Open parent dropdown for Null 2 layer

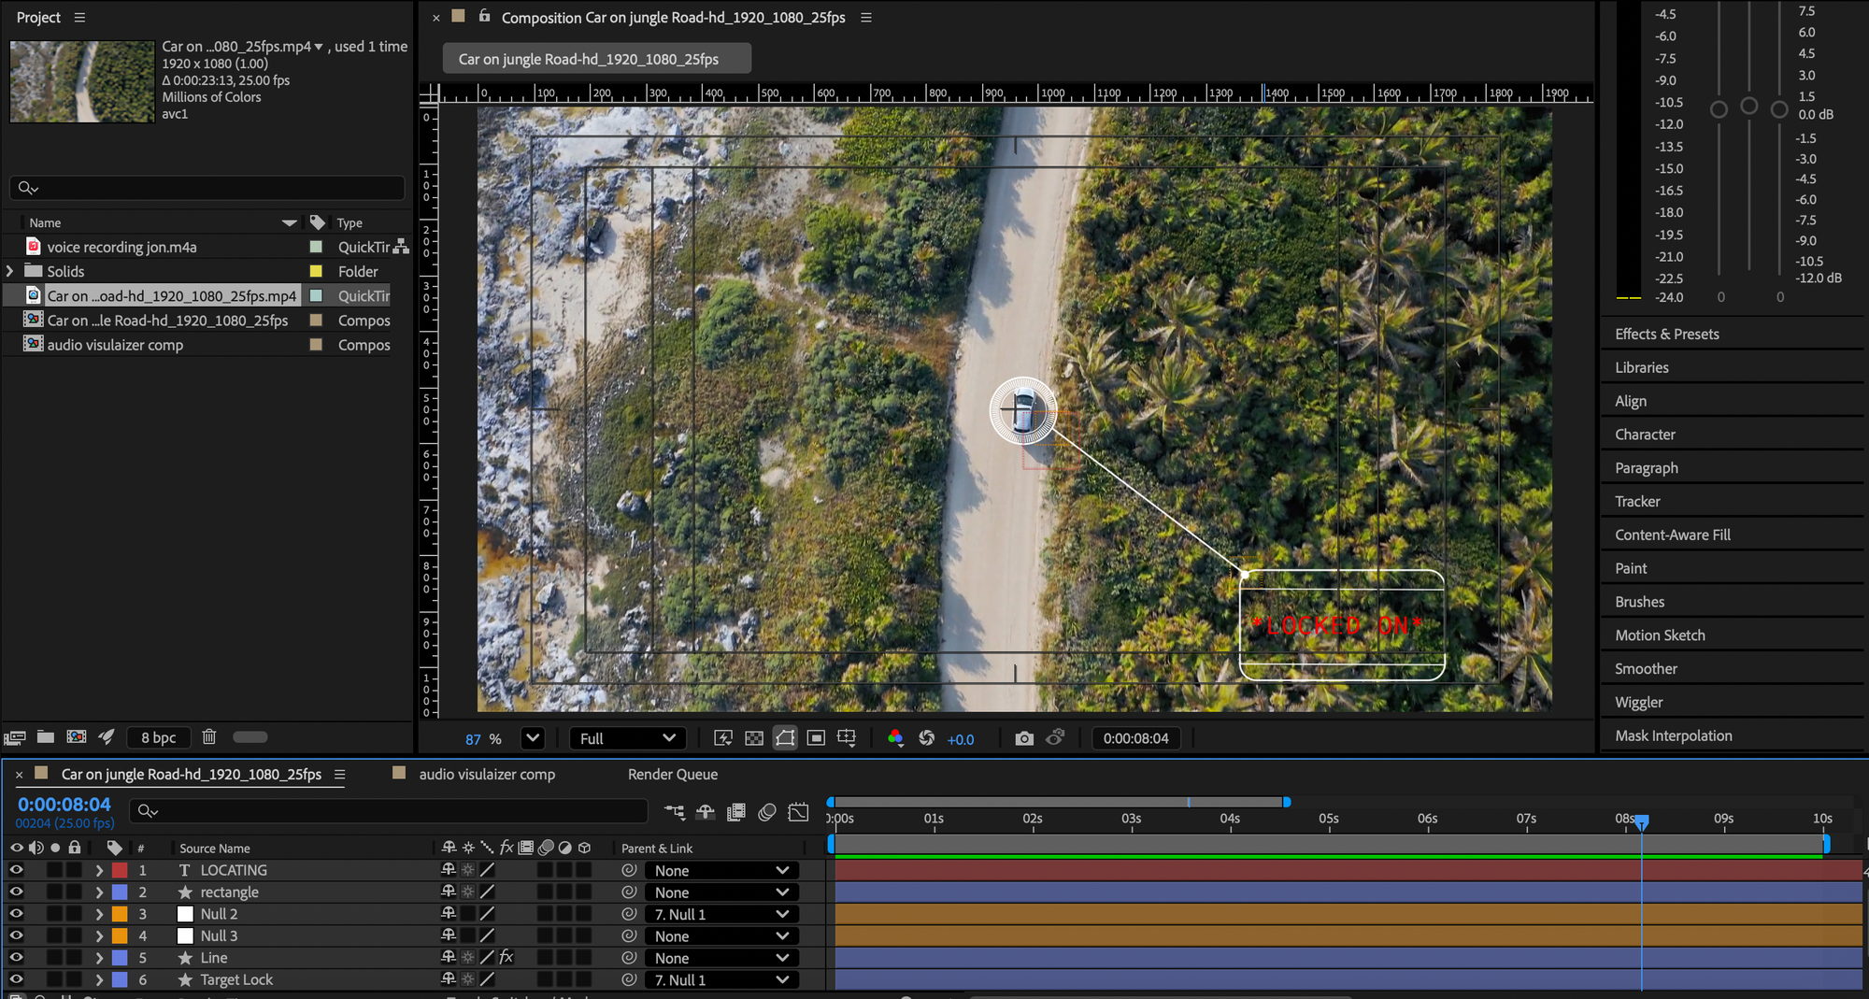pos(721,914)
